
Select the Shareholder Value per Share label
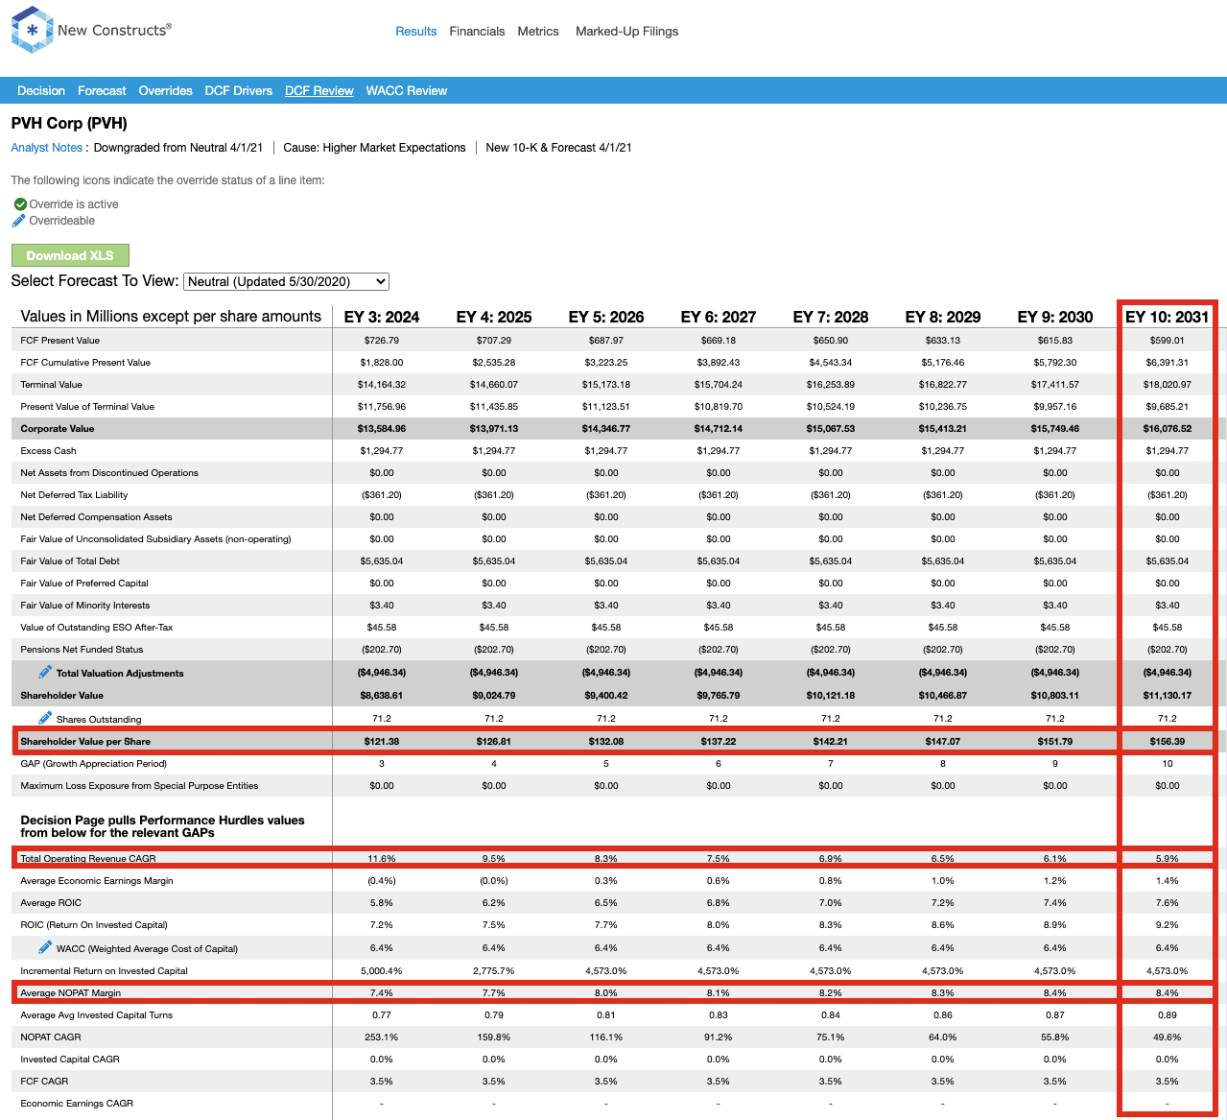pos(85,742)
